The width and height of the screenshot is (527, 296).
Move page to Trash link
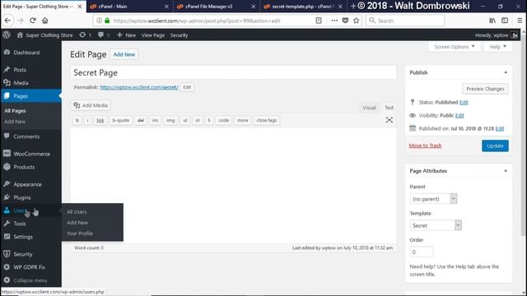pos(425,146)
